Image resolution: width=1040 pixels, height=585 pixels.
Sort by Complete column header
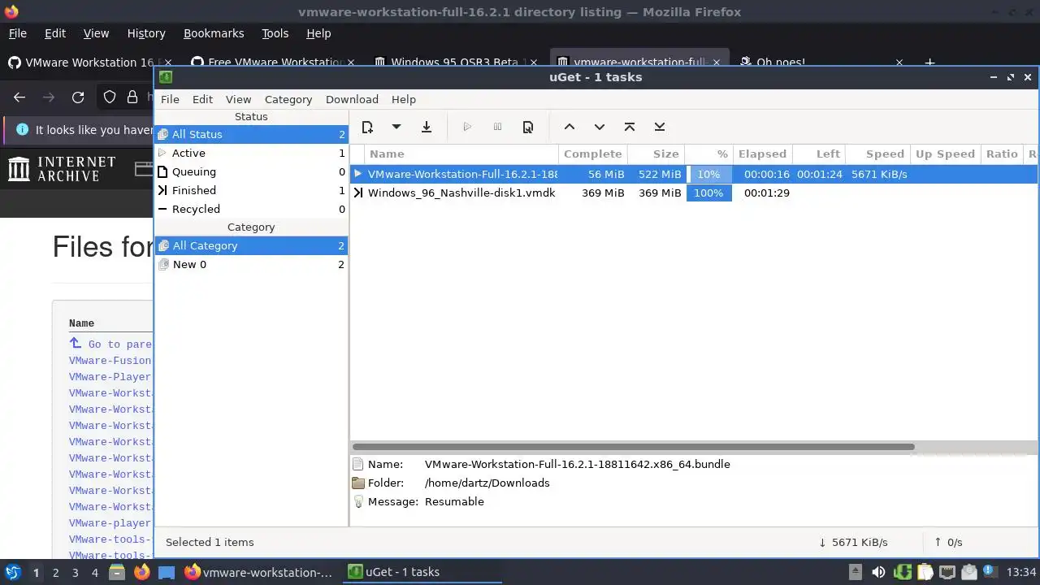(x=592, y=154)
